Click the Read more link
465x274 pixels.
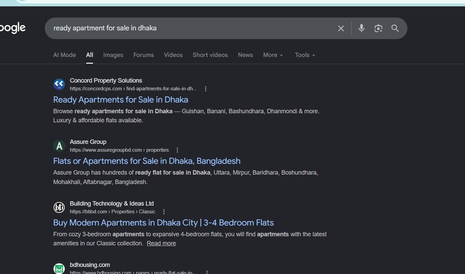(161, 243)
